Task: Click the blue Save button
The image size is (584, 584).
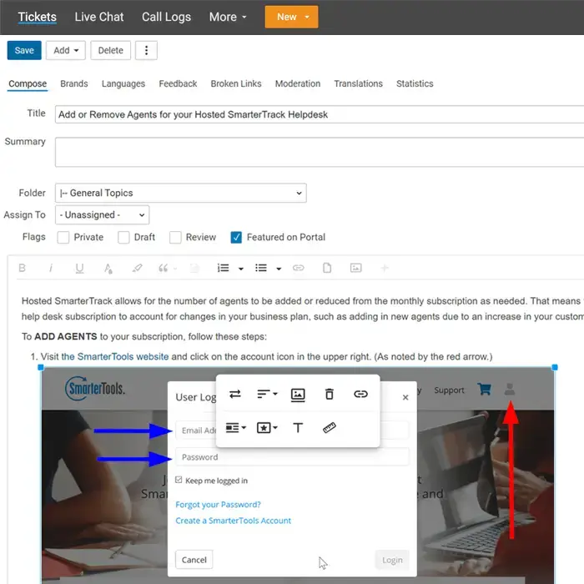Action: pyautogui.click(x=24, y=50)
